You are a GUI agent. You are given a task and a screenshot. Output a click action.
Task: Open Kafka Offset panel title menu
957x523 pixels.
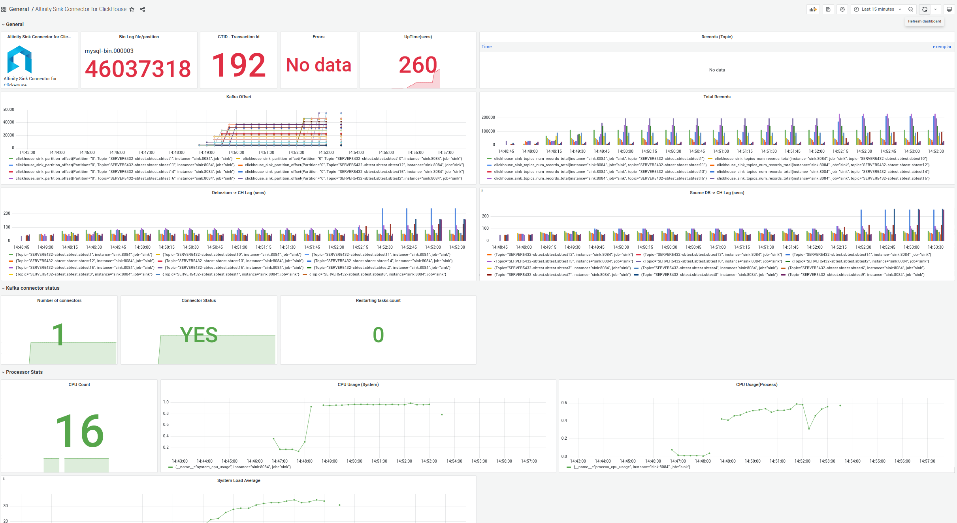tap(239, 97)
